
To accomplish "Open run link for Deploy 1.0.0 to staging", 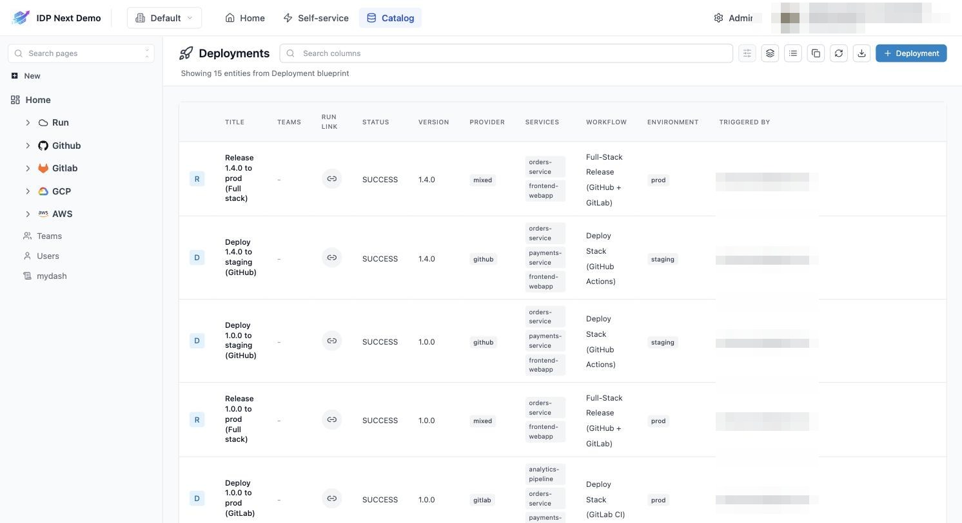I will (331, 341).
